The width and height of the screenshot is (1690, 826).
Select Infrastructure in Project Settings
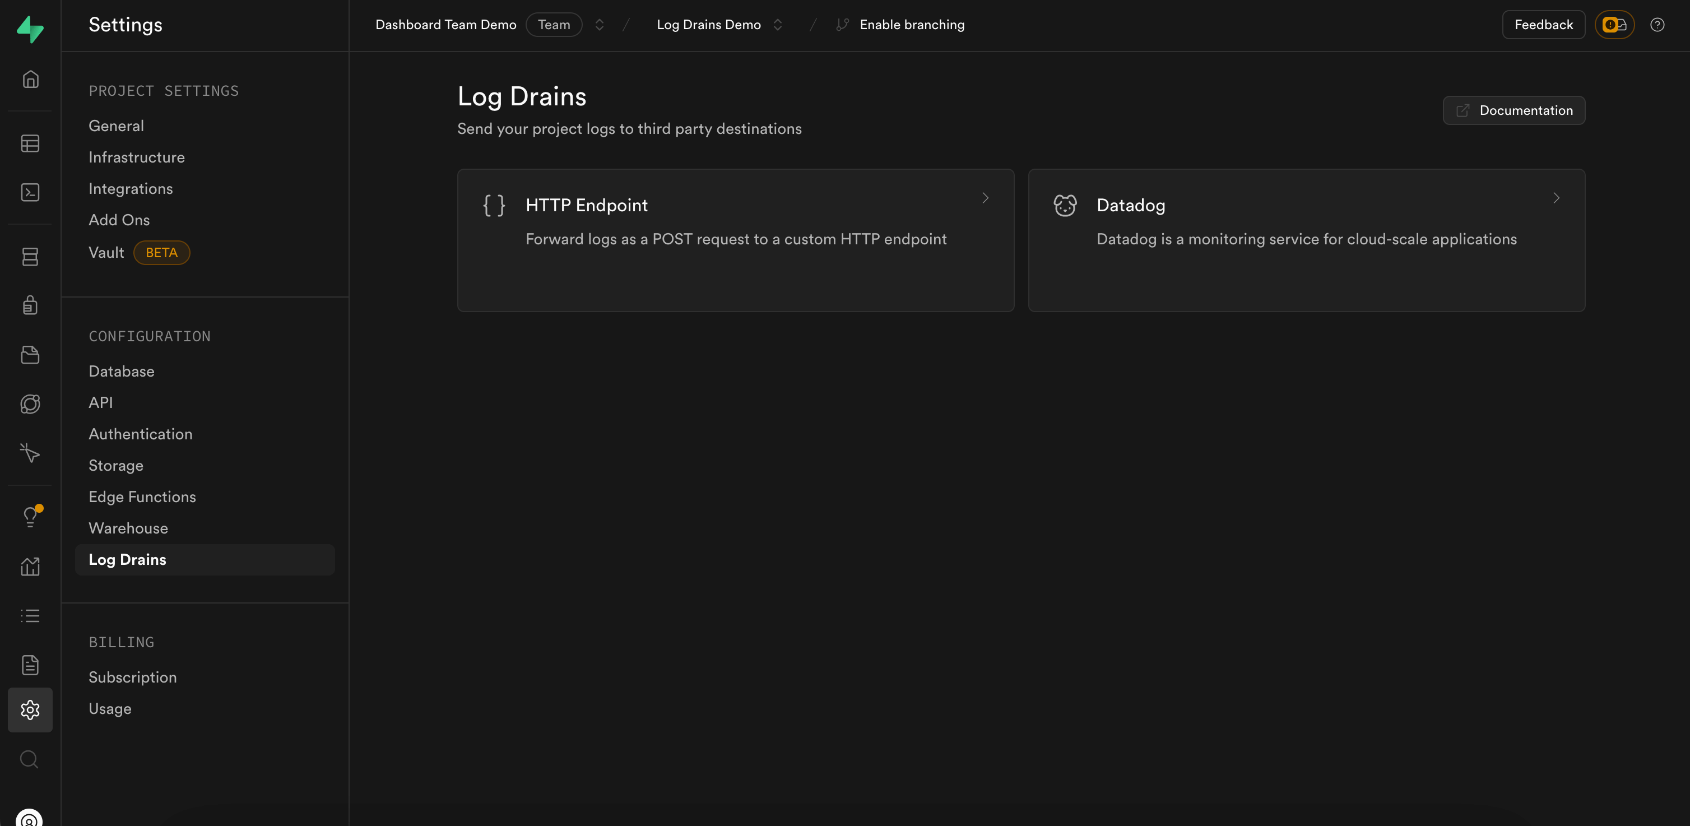(137, 157)
